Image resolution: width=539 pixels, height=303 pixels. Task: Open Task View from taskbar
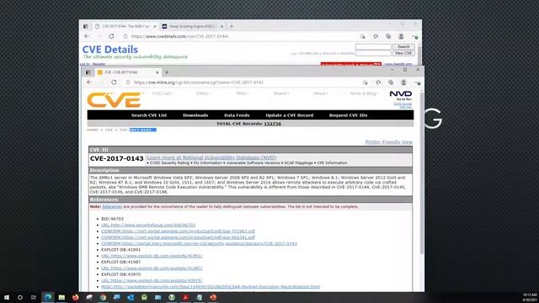tap(34, 297)
